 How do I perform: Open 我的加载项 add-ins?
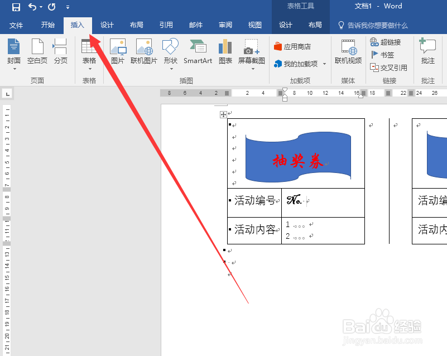click(296, 64)
